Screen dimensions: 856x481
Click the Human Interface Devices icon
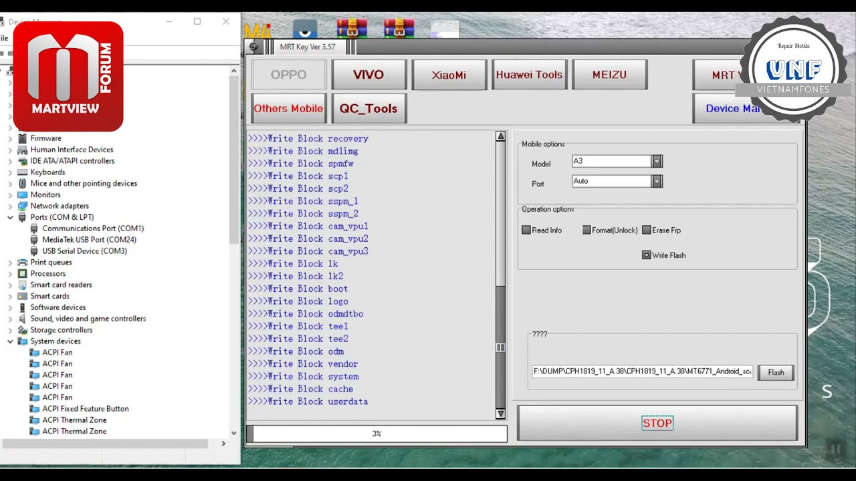point(23,150)
